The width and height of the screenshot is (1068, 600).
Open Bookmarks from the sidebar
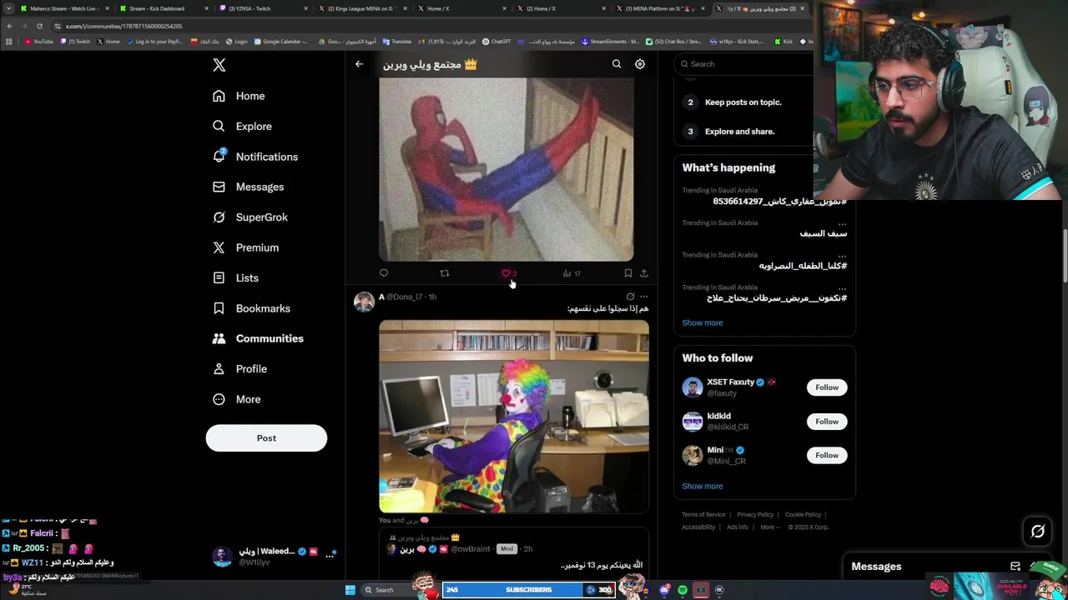(251, 308)
